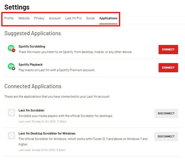Connect Spotify Playback

tap(168, 68)
